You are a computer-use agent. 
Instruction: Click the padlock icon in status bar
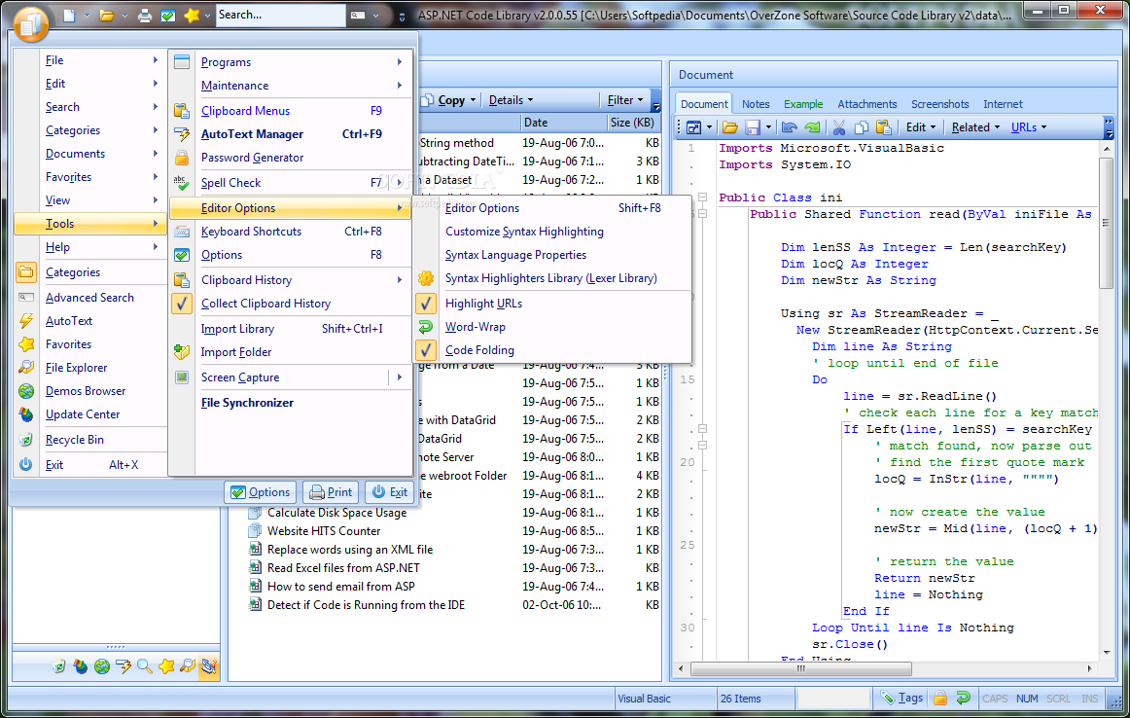point(940,698)
